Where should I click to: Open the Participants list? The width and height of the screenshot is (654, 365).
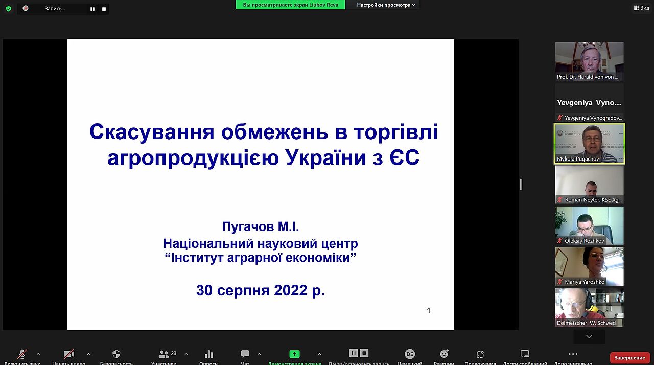point(164,354)
